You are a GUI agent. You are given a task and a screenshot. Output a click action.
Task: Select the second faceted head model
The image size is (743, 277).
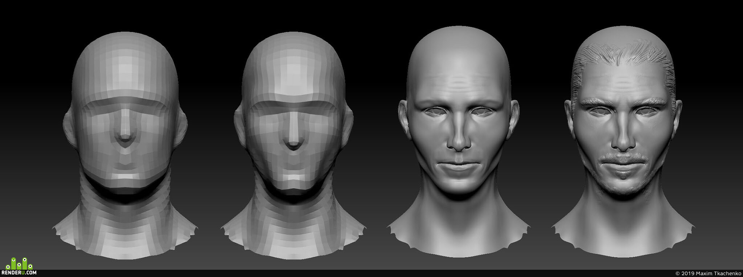[x=293, y=145]
